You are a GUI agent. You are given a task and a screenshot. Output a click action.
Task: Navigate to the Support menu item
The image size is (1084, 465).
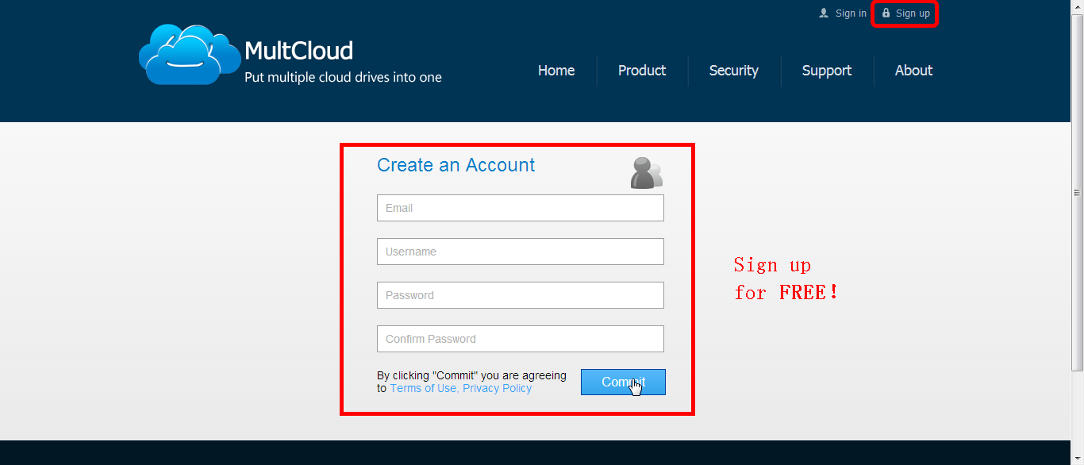(827, 71)
